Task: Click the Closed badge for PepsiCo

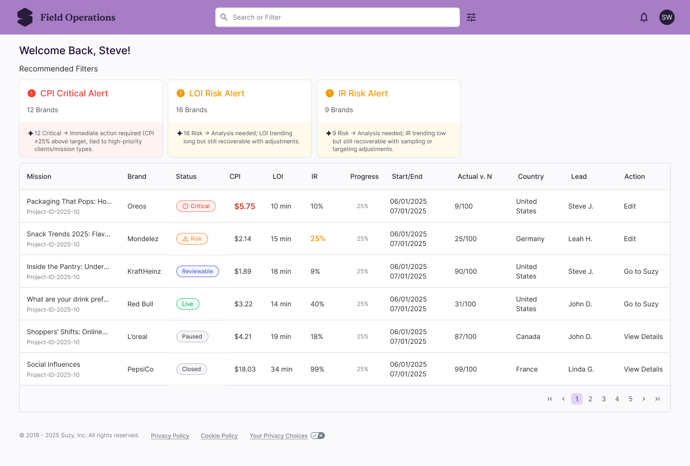Action: tap(192, 369)
